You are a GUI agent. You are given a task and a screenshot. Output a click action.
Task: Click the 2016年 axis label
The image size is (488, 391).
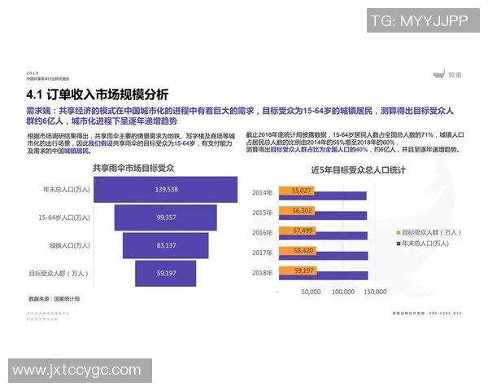pyautogui.click(x=262, y=233)
